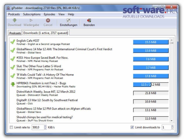
Task: Click the downloads list scrollbar thumb
Action: coord(172,43)
